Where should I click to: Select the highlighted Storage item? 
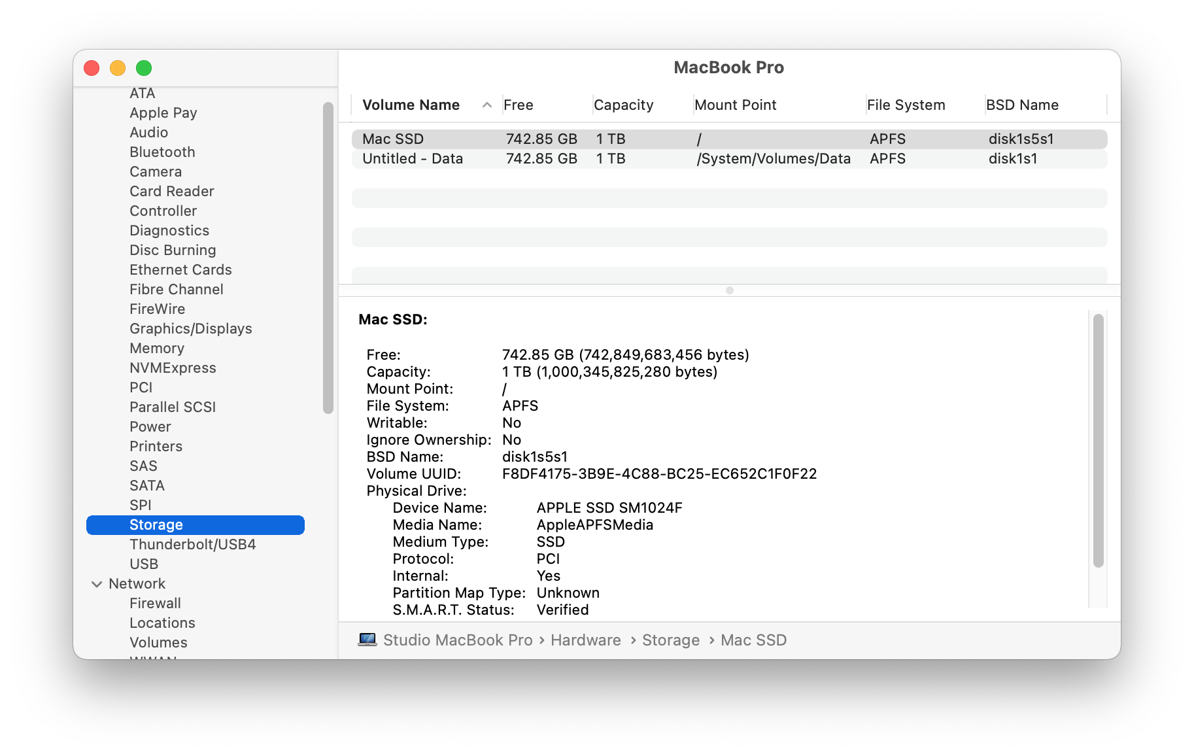(196, 524)
